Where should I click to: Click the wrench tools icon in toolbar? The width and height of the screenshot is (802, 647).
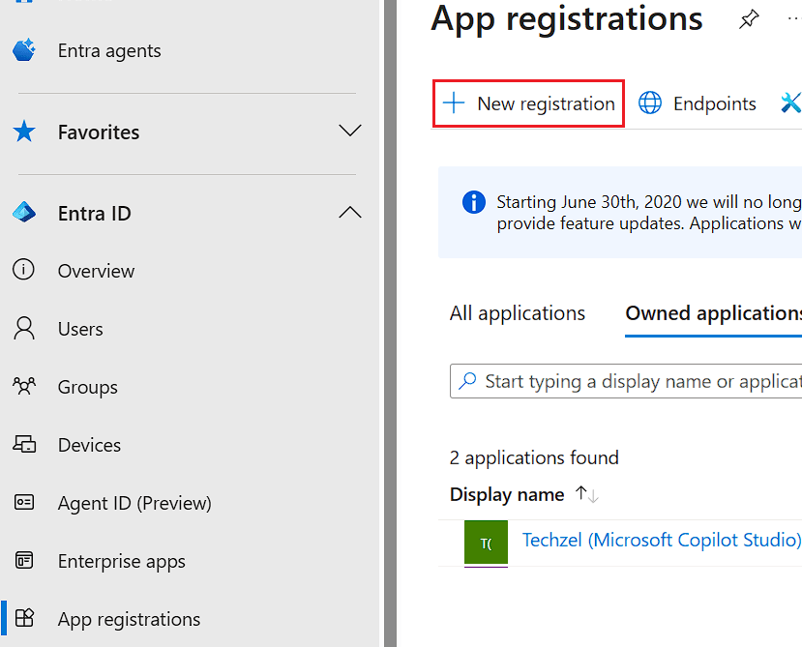tap(790, 103)
